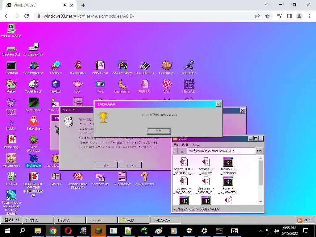
Task: Launch the Terminal desktop icon
Action: click(x=11, y=66)
